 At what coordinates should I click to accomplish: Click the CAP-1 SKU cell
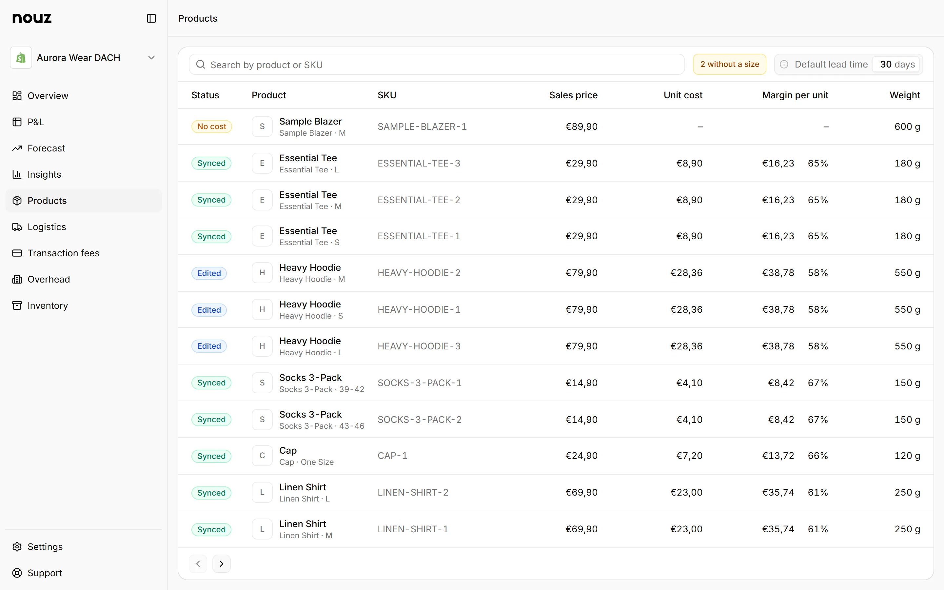click(x=392, y=456)
